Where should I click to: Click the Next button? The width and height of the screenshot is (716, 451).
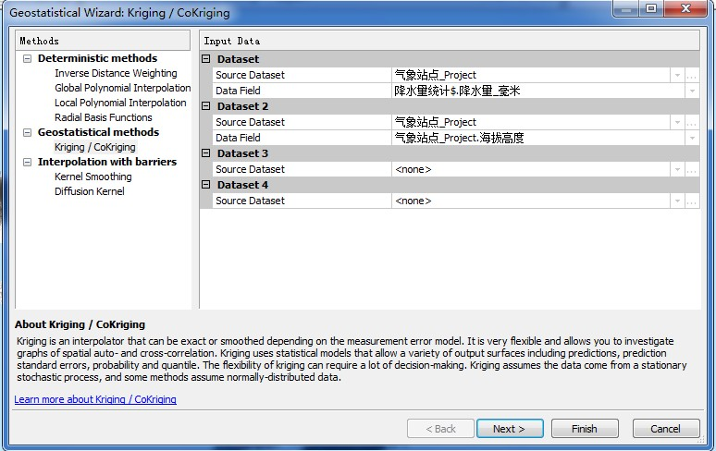tap(509, 429)
